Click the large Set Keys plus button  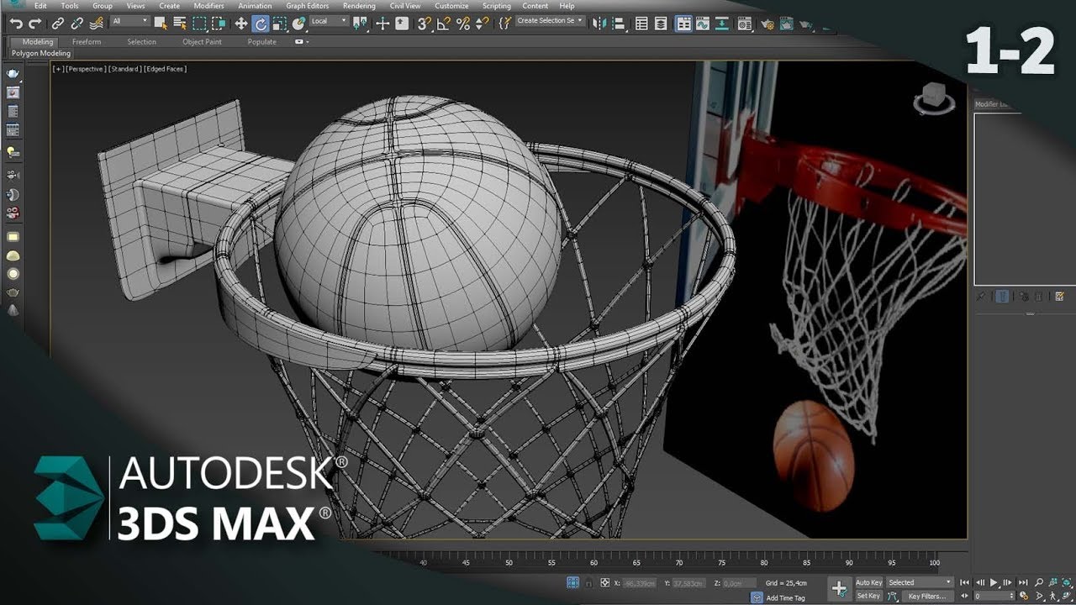tap(840, 588)
